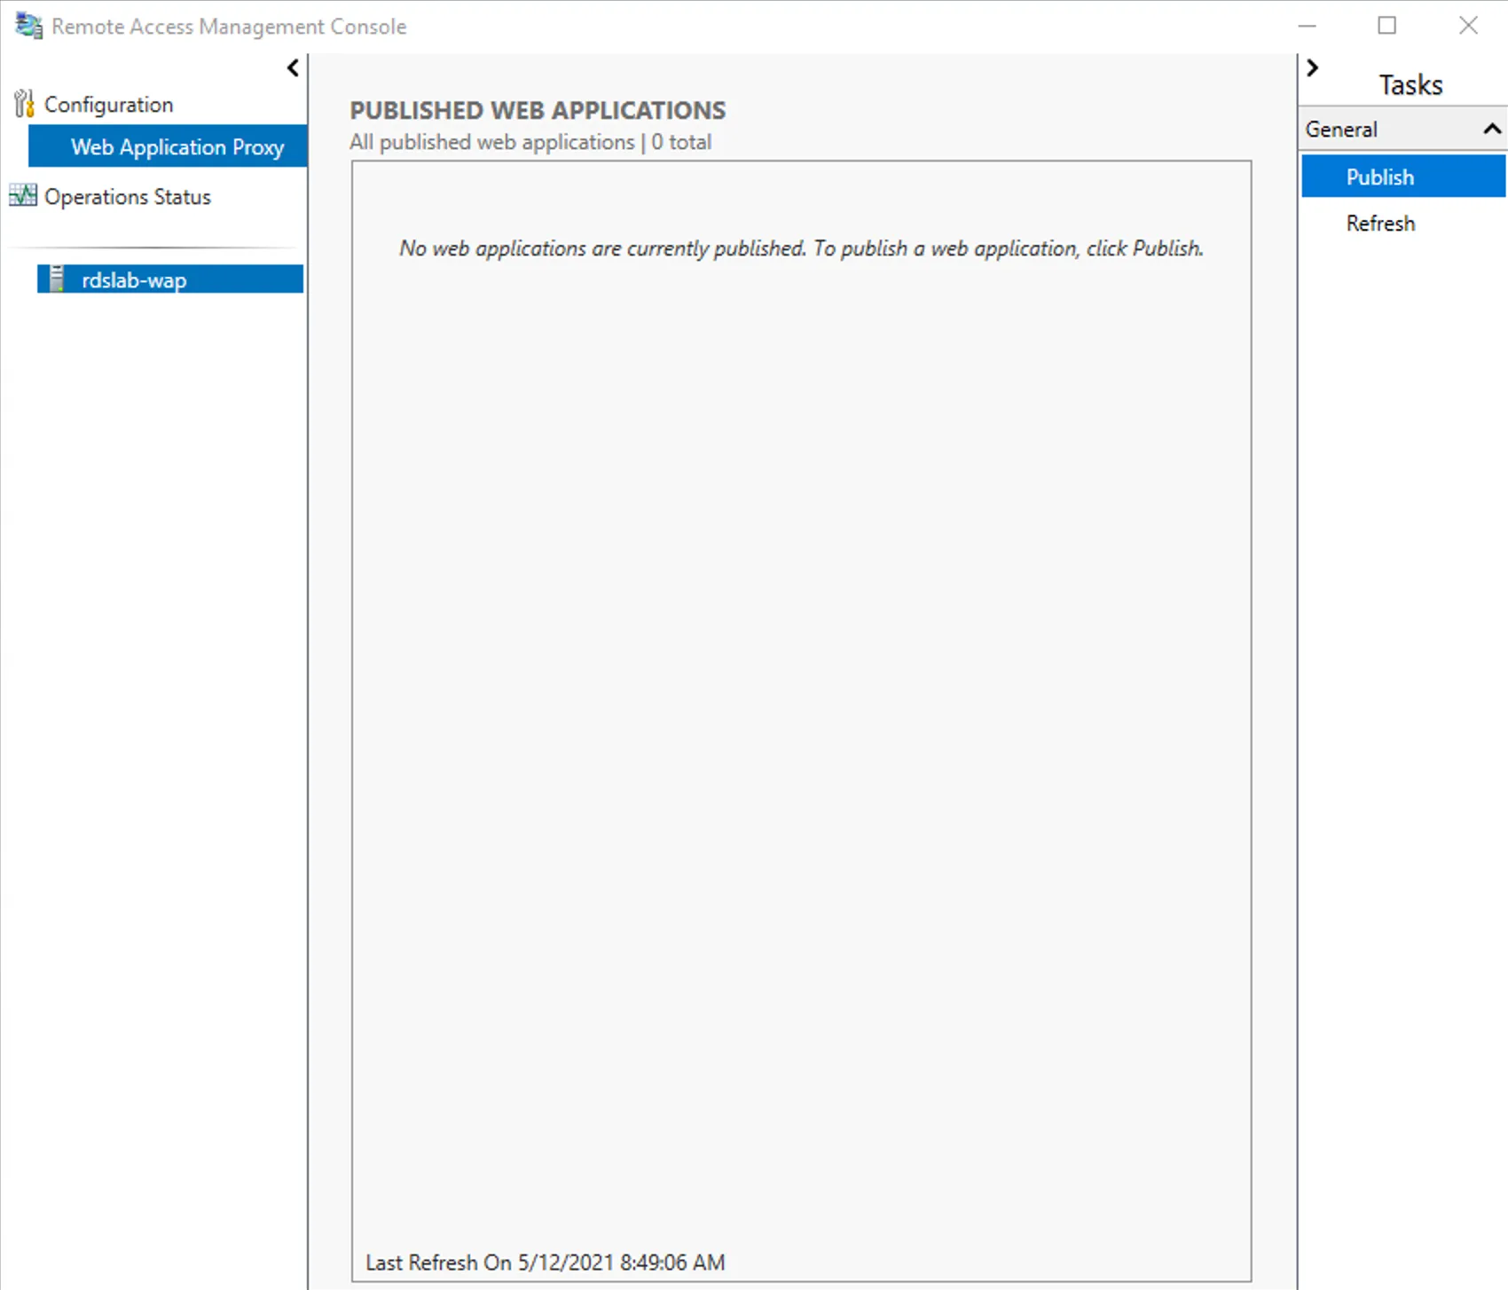Click Publish in the Tasks pane
Screen dimensions: 1508x1290
point(1379,177)
